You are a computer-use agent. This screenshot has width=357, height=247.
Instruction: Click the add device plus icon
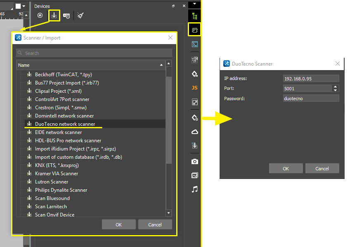coord(40,16)
